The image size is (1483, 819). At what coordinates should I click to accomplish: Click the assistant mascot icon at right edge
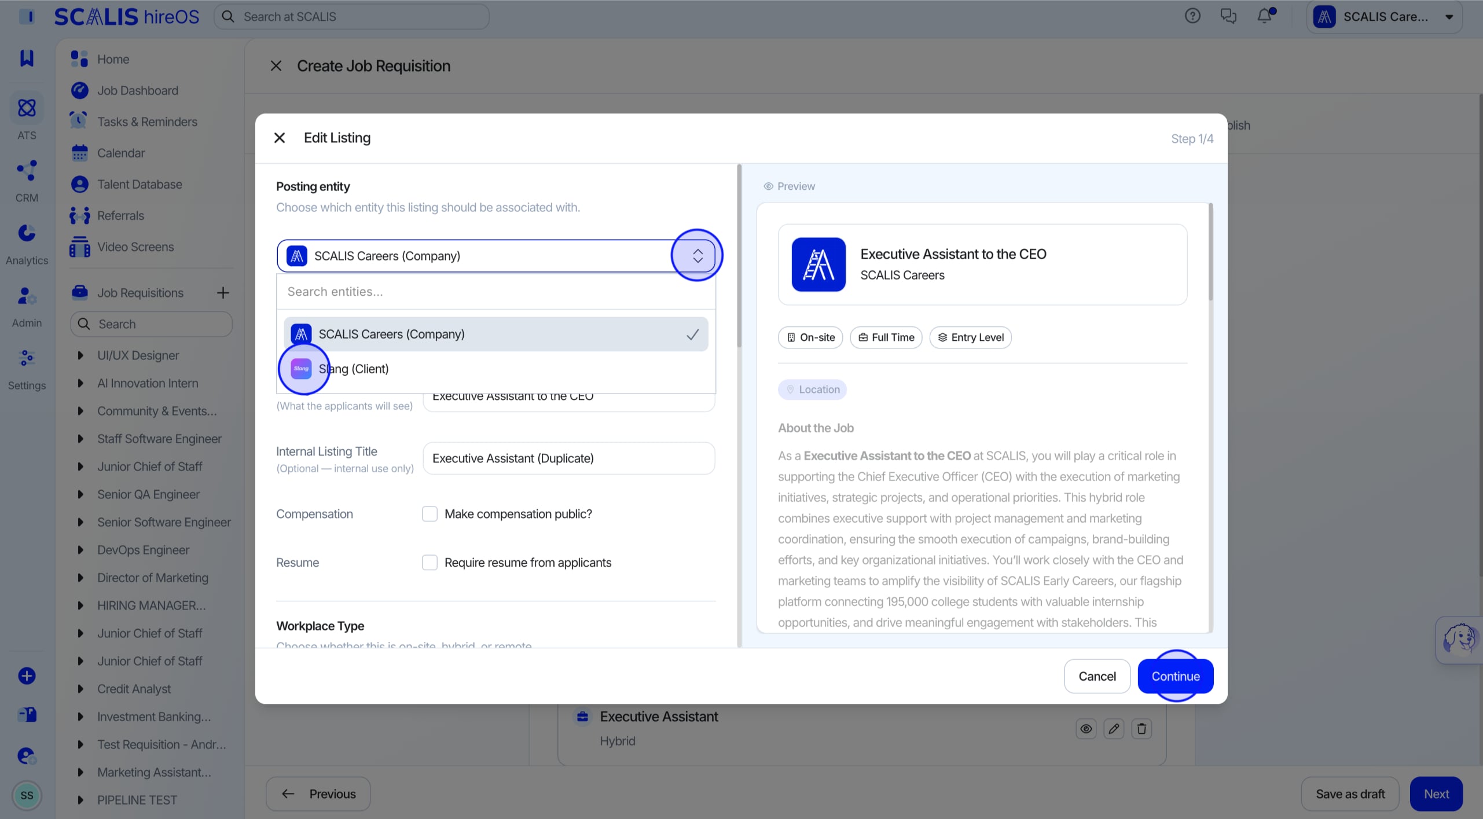point(1459,639)
